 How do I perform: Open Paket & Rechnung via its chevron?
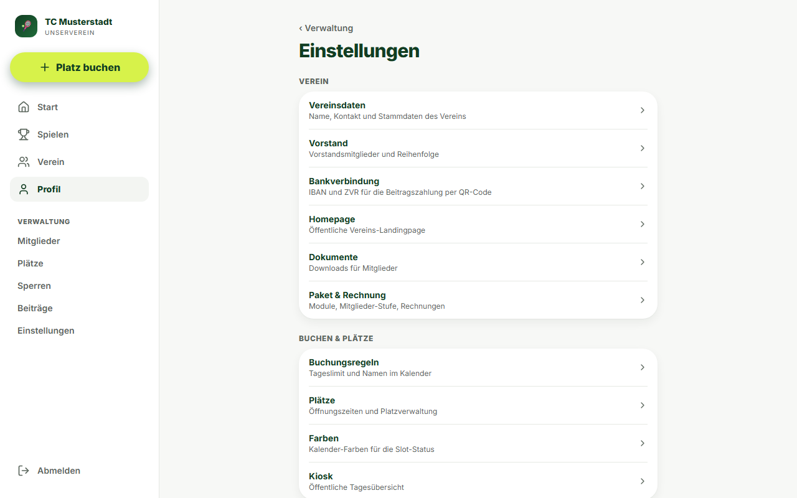[x=643, y=300]
